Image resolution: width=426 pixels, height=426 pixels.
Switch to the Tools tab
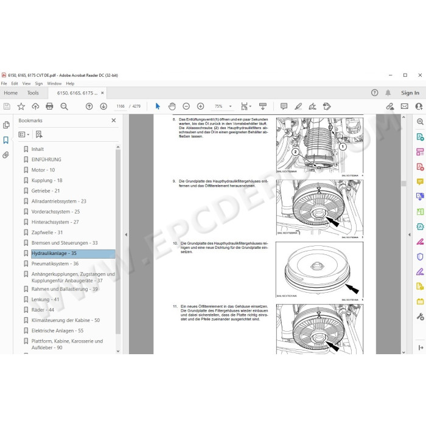(x=33, y=93)
